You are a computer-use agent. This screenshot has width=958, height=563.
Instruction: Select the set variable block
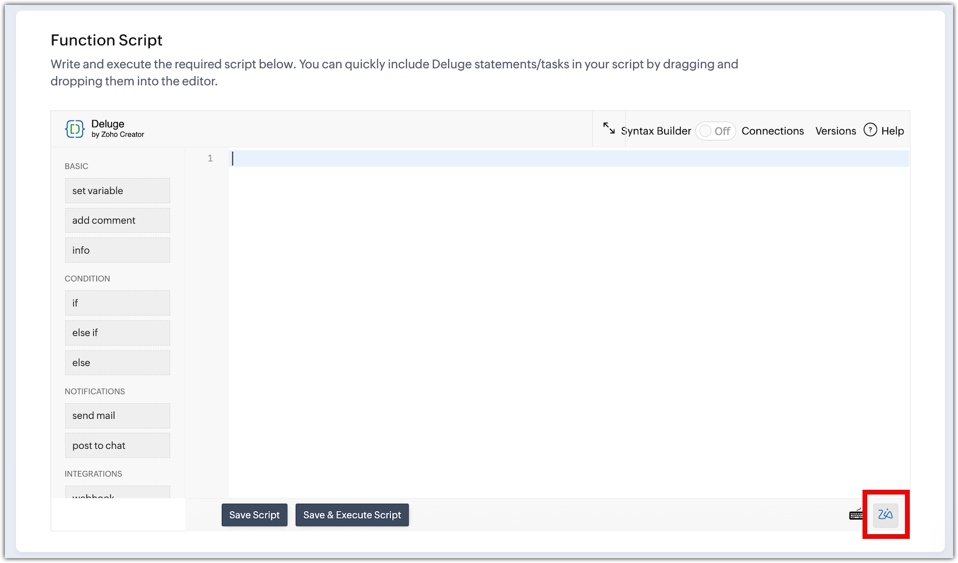pos(117,190)
